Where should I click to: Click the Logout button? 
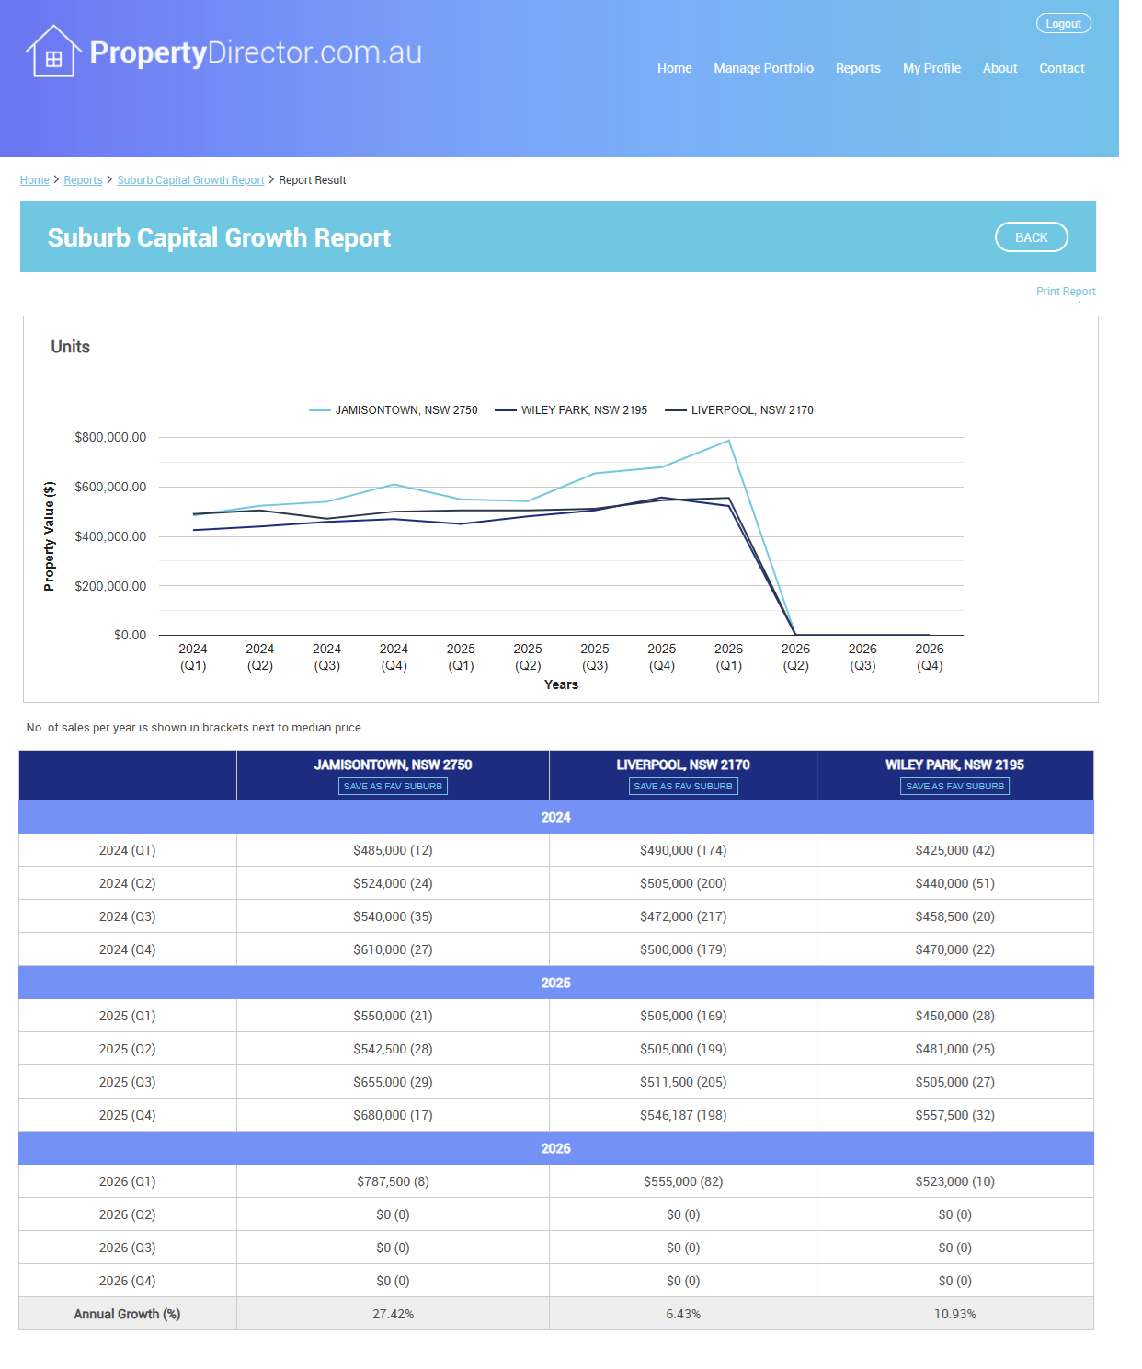(1063, 24)
